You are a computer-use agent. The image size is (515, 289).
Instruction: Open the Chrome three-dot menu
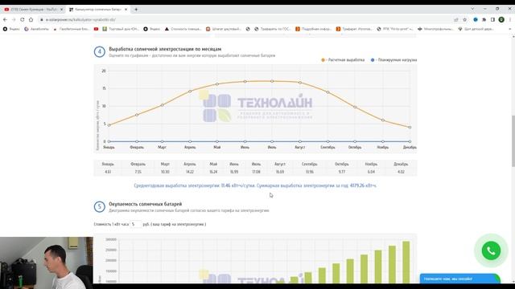point(510,19)
